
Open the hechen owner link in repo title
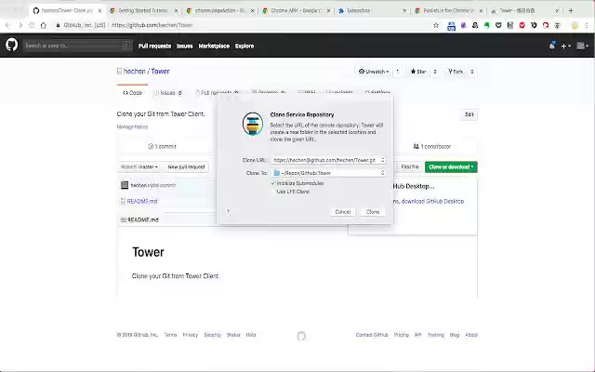coord(134,71)
